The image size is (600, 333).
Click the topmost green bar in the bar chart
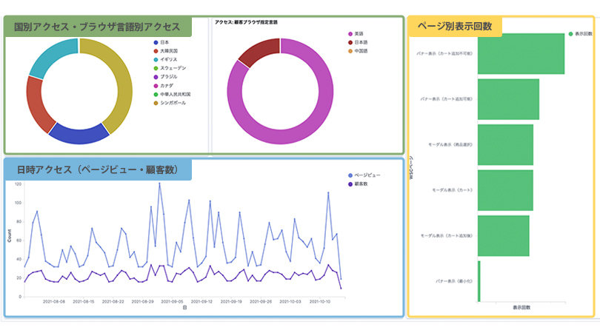point(521,54)
